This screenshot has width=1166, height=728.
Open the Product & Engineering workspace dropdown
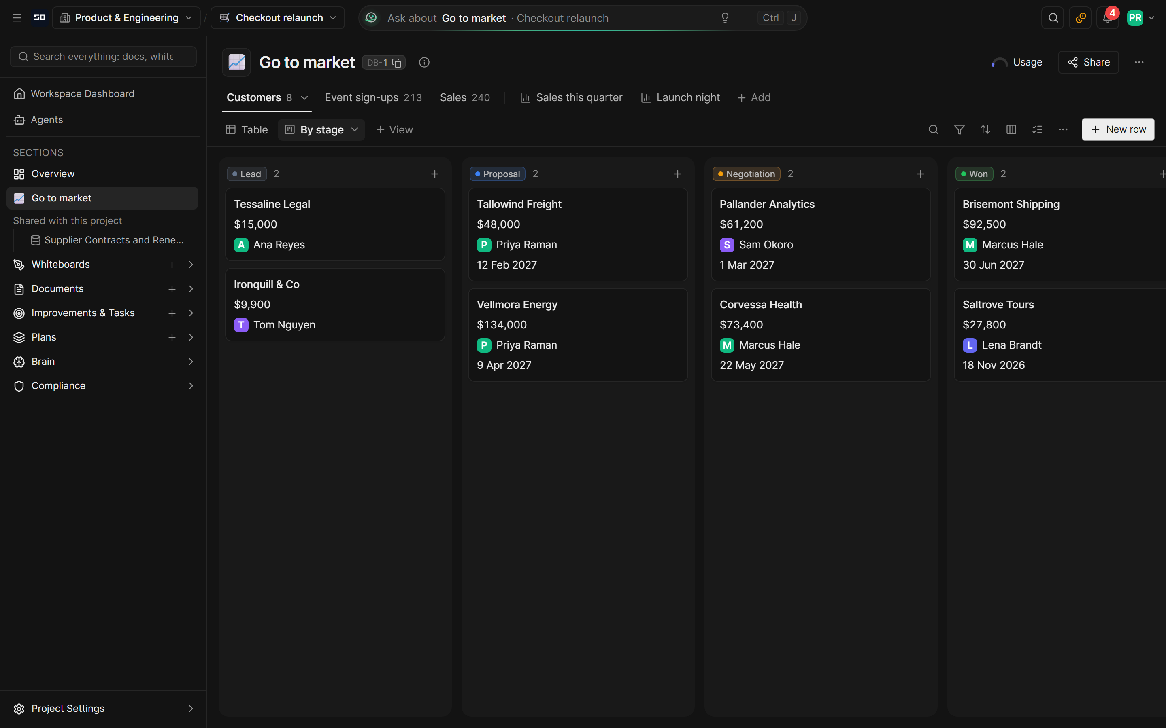126,18
